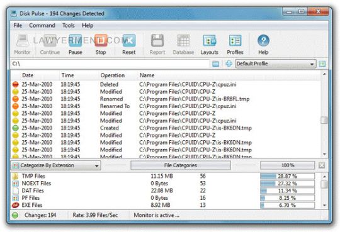The height and width of the screenshot is (232, 340).
Task: Click the Rate: 3.99 Files/Sec status text
Action: pyautogui.click(x=95, y=215)
